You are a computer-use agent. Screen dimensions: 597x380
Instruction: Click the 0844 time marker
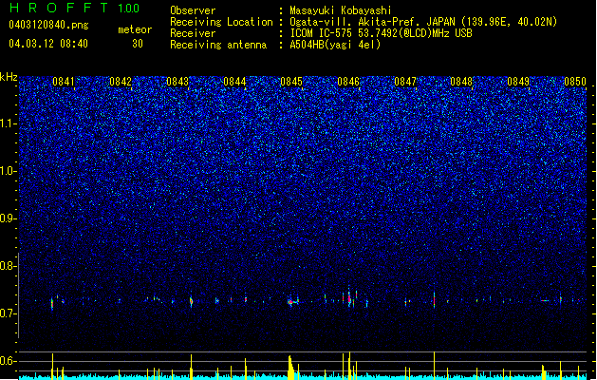point(234,82)
